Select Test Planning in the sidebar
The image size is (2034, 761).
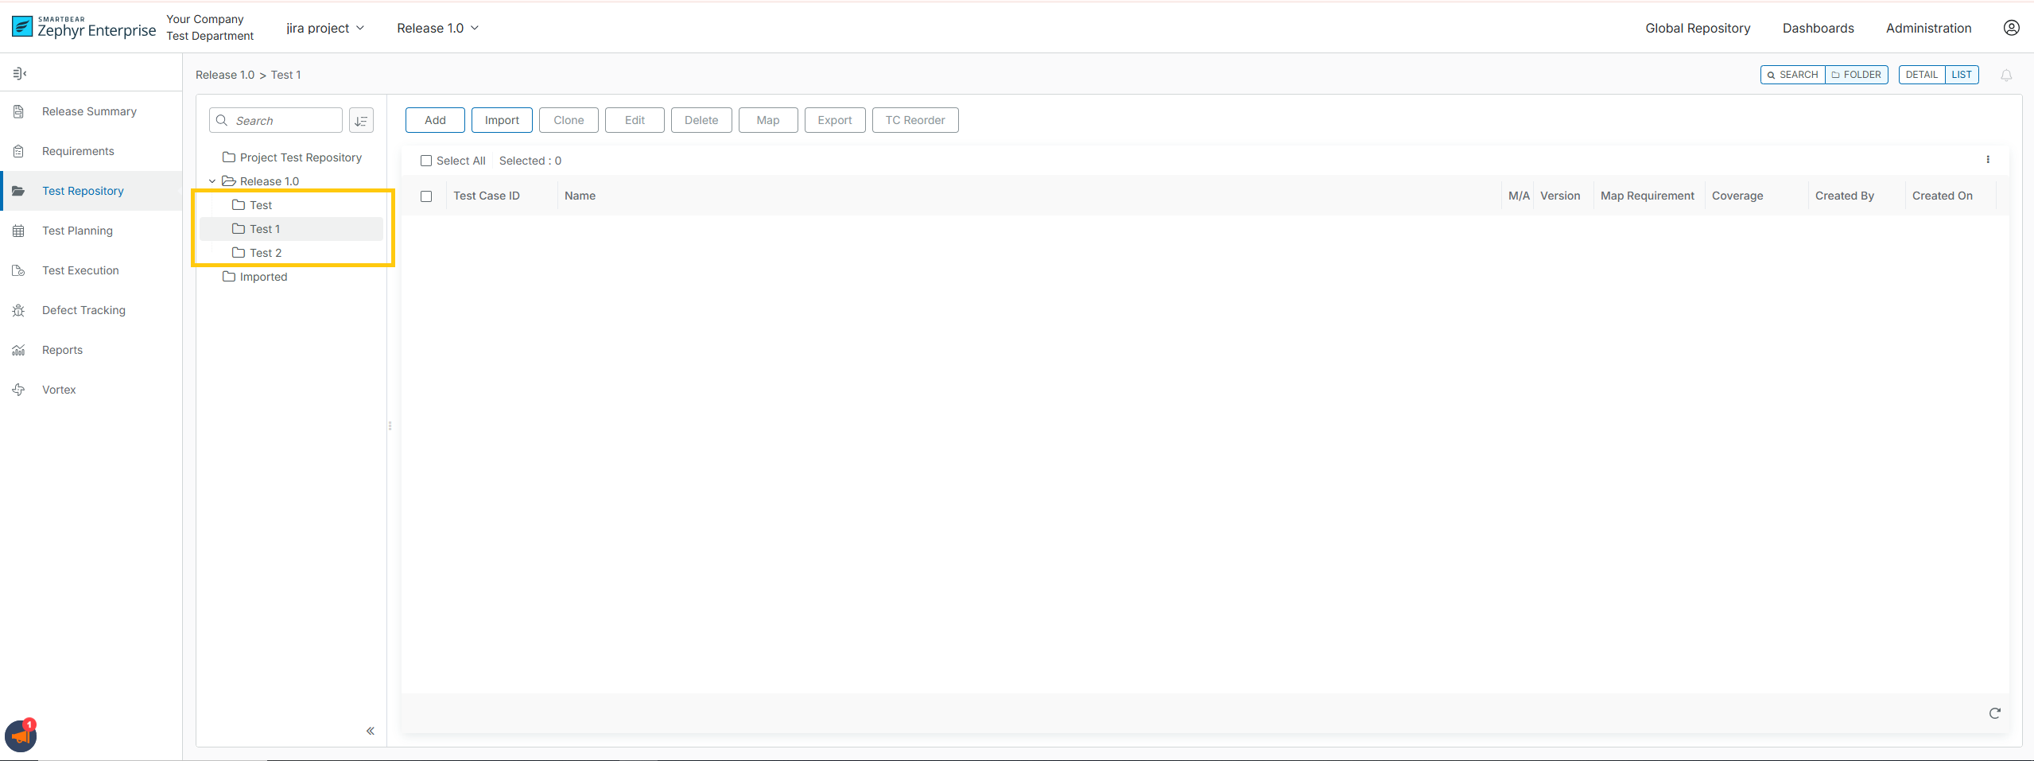click(x=77, y=230)
